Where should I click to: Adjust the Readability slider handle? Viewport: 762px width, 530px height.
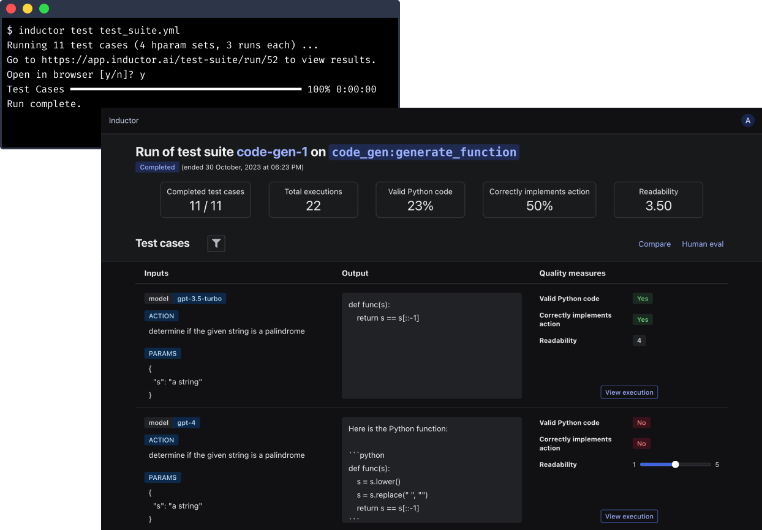(x=675, y=465)
